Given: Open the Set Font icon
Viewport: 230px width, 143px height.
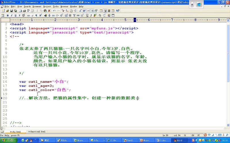Looking at the screenshot, I should click(80, 11).
